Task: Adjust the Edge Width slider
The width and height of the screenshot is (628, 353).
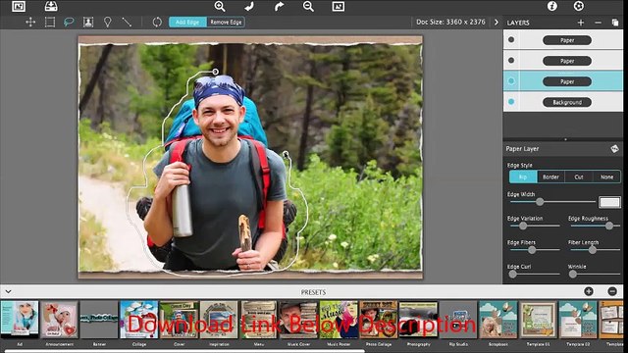Action: click(540, 202)
